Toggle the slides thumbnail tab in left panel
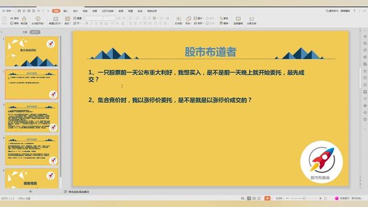Image resolution: width=368 pixels, height=207 pixels. click(x=35, y=32)
